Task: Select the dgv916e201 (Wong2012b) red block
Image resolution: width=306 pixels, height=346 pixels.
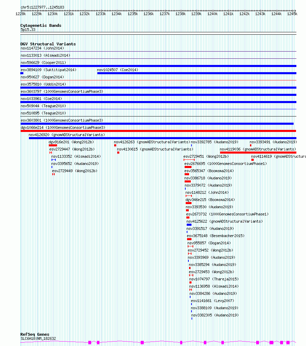Action: [53, 145]
